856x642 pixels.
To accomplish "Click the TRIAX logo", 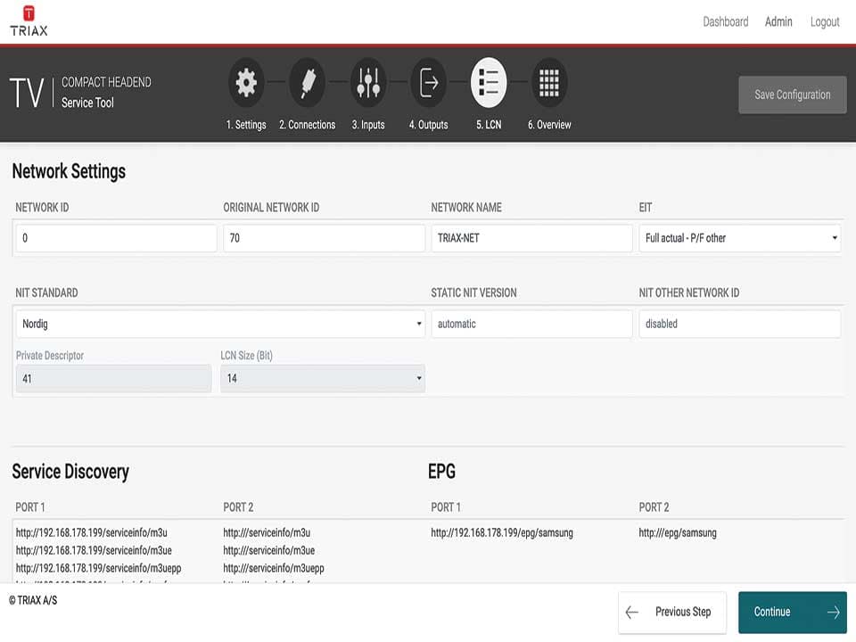I will (29, 21).
